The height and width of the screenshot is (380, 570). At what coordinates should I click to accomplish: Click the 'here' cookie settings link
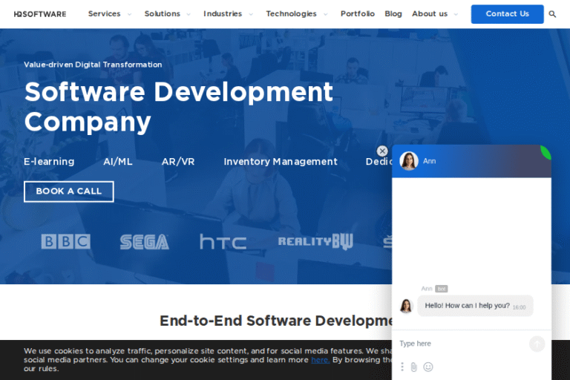pyautogui.click(x=320, y=360)
